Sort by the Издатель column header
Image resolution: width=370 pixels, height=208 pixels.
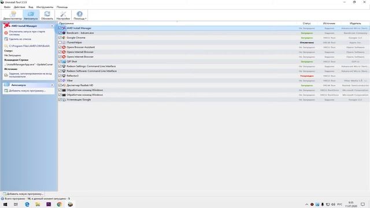(x=355, y=23)
